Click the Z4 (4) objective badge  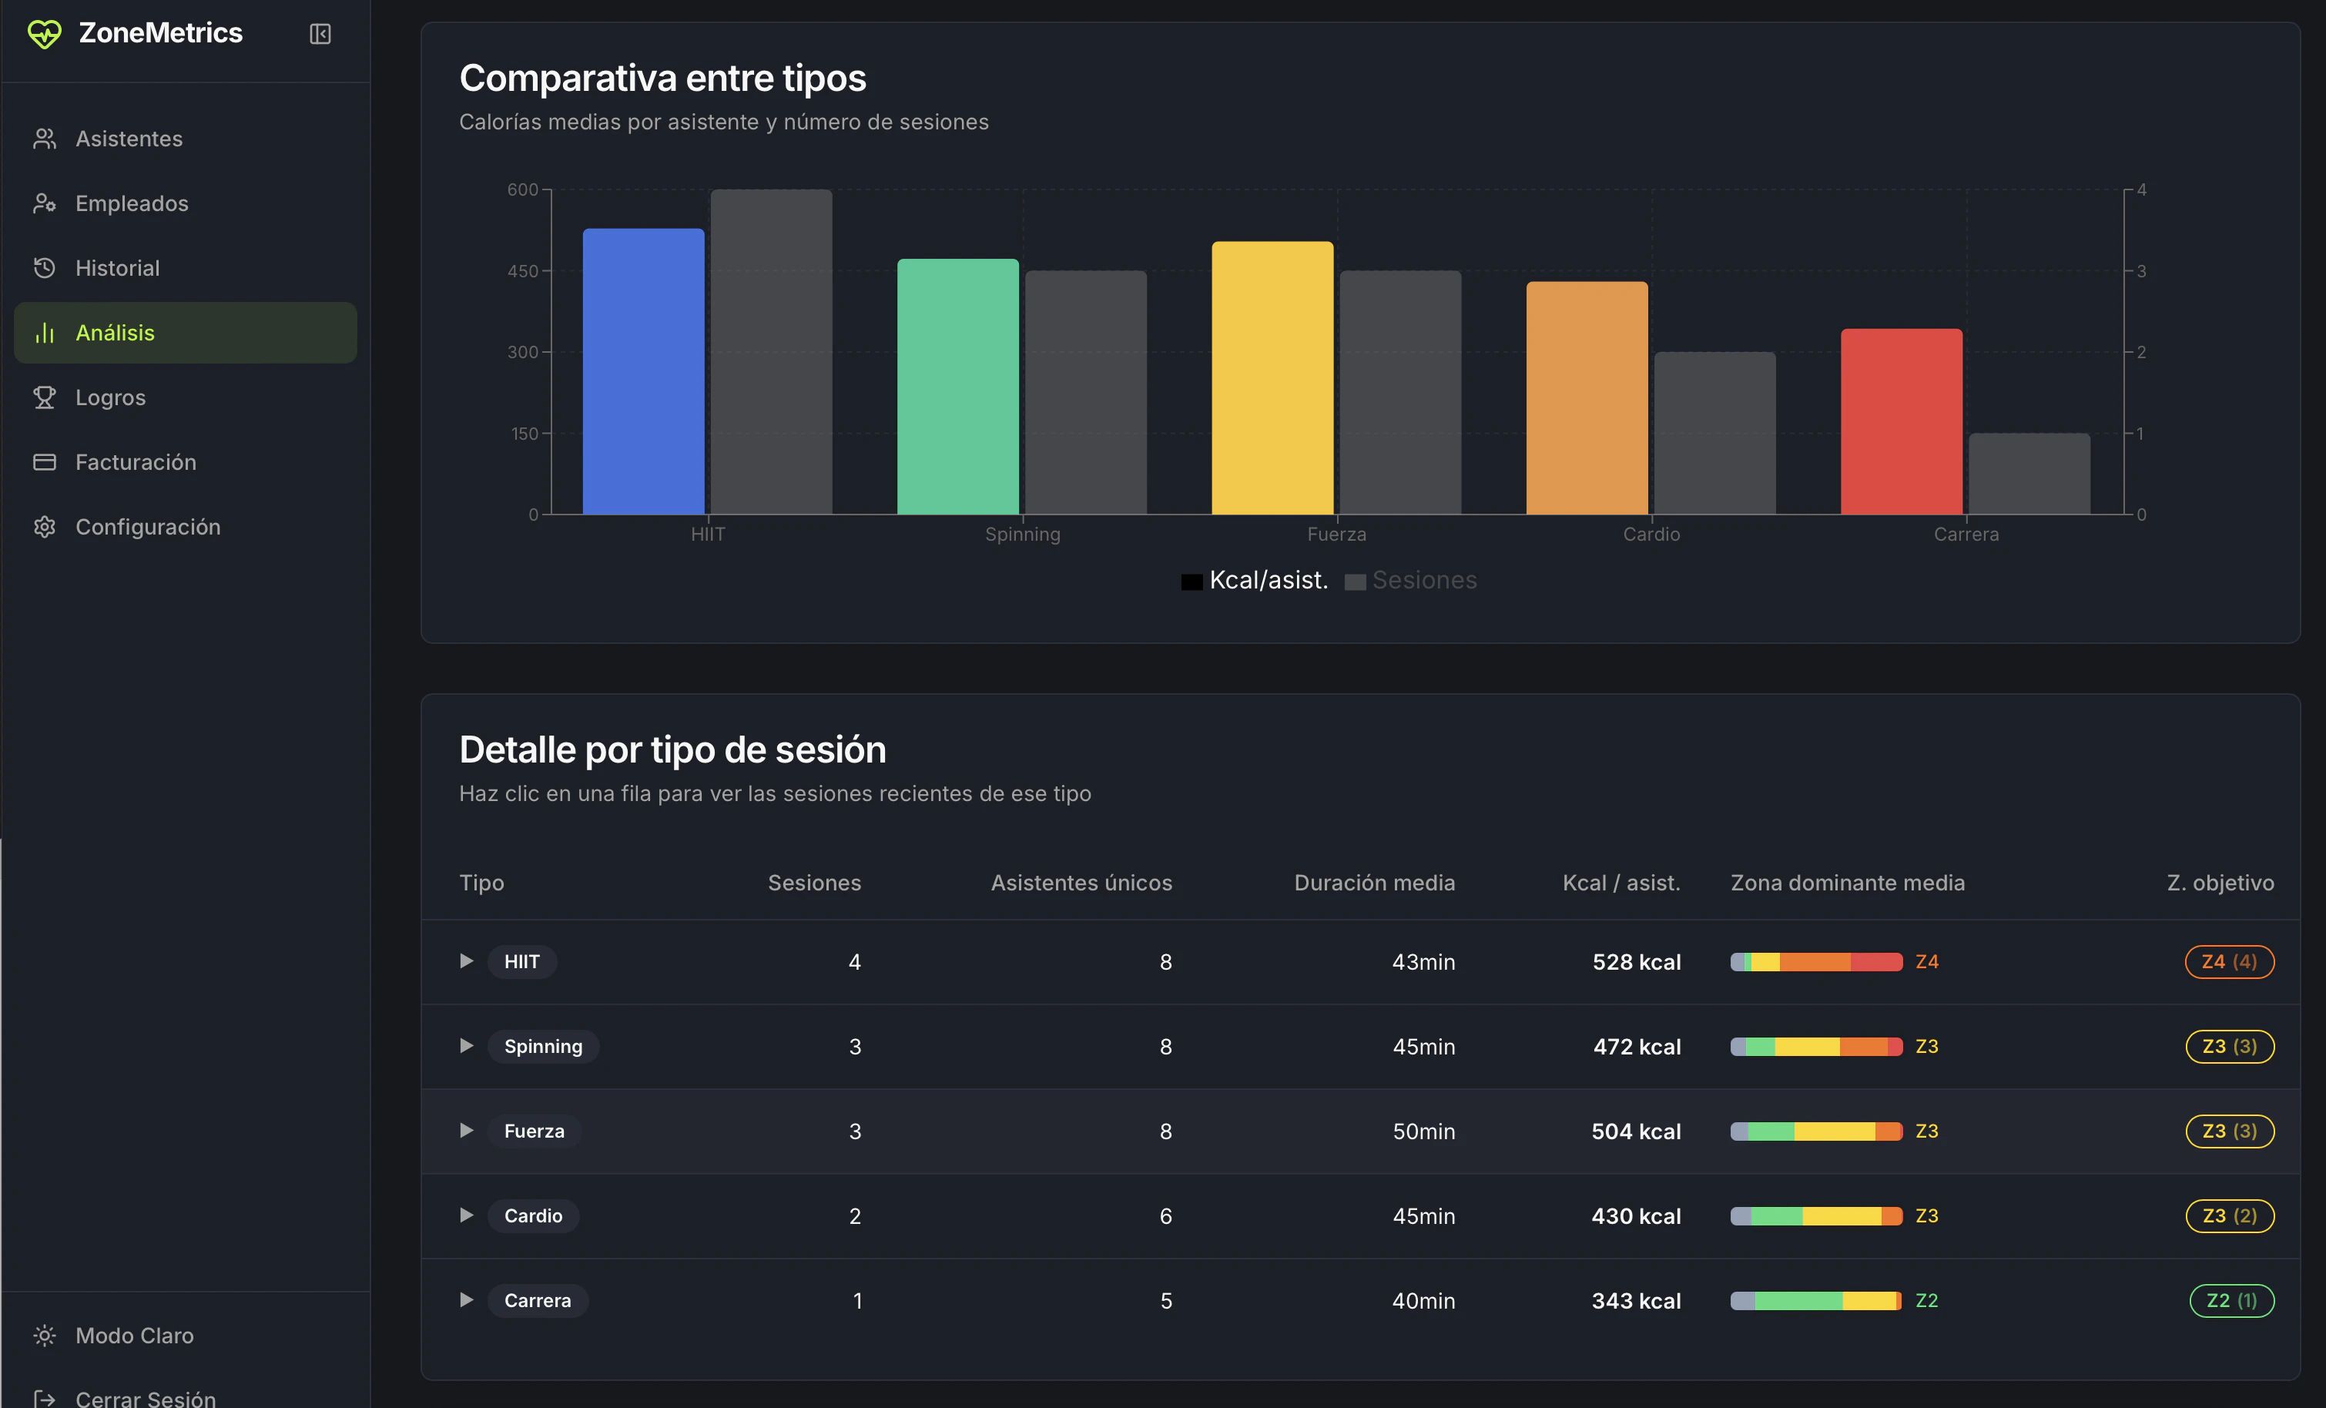(x=2229, y=961)
